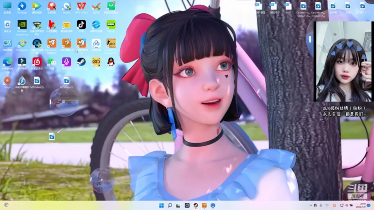Open the volume control in the tray

coord(346,205)
